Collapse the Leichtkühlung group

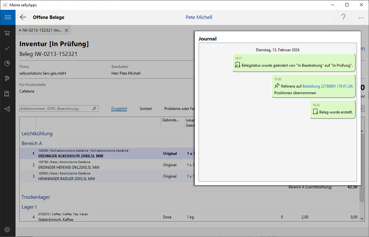pos(37,133)
